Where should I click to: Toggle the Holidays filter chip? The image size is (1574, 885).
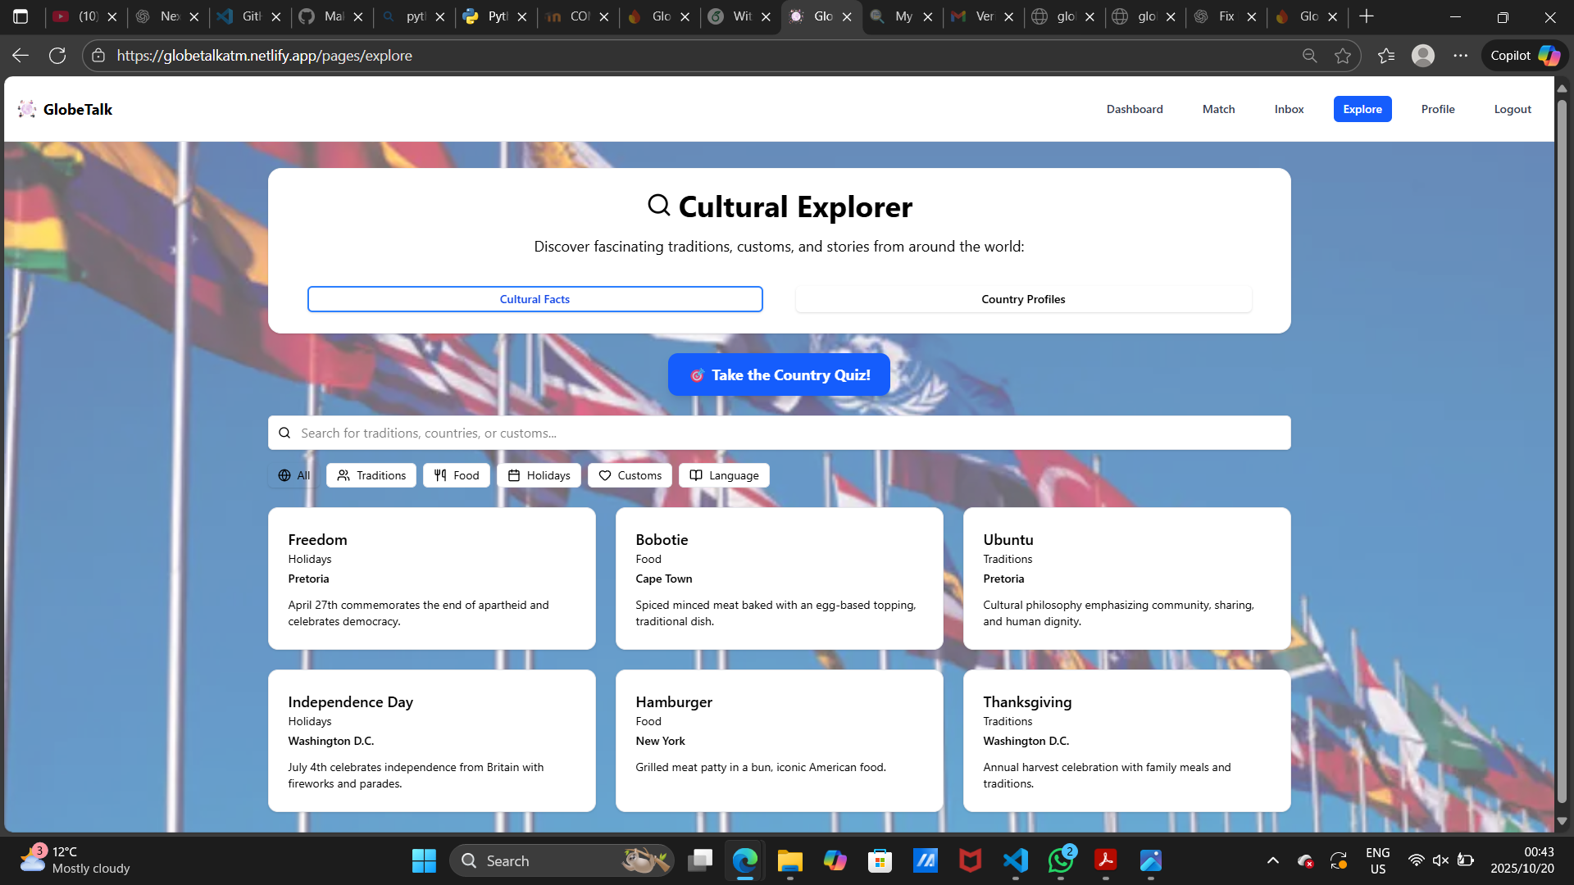(539, 475)
